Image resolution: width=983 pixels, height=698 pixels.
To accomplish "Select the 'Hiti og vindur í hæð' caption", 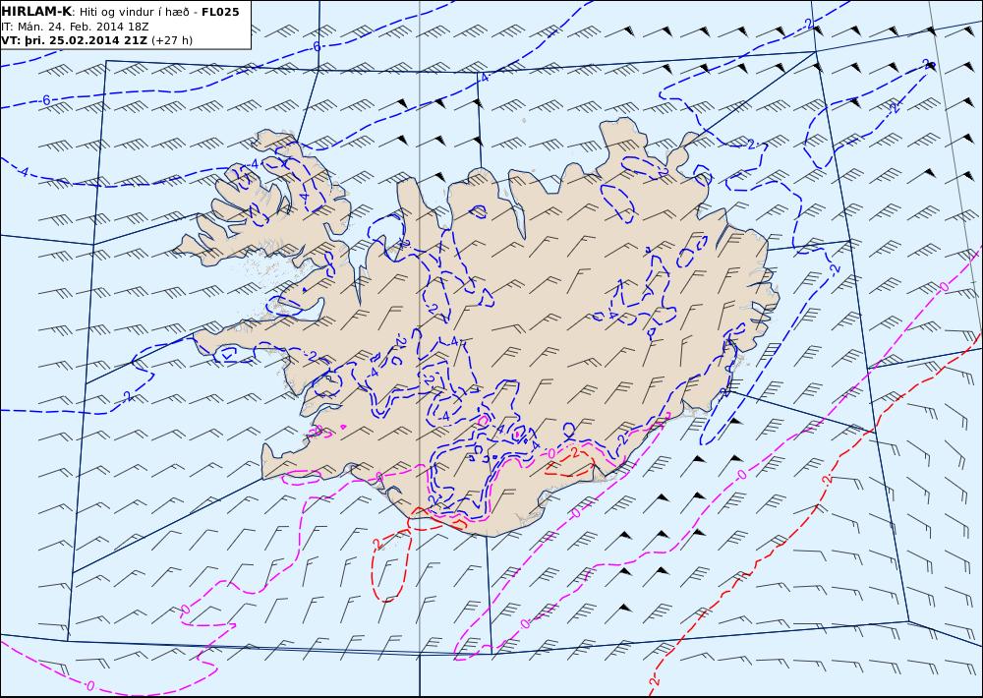I will (x=134, y=12).
